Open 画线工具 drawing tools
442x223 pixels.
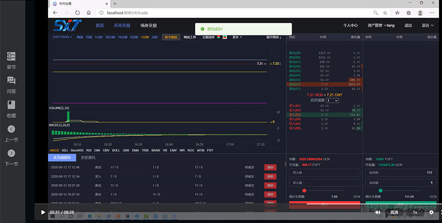pos(190,37)
